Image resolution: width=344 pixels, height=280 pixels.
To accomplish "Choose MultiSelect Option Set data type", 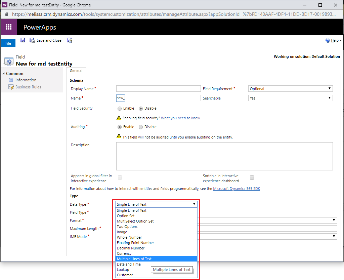I will pos(157,221).
